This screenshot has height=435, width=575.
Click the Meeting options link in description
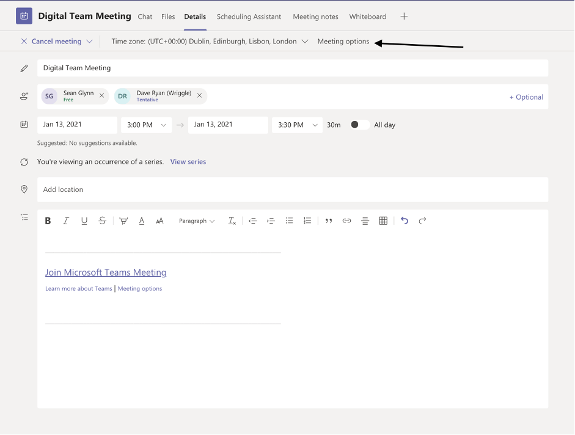[140, 288]
